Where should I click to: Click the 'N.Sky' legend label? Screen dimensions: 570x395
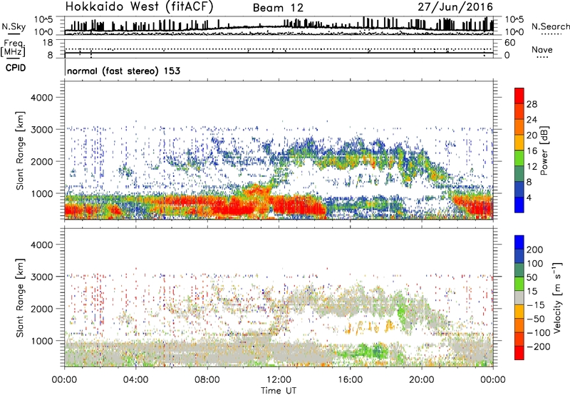click(14, 26)
